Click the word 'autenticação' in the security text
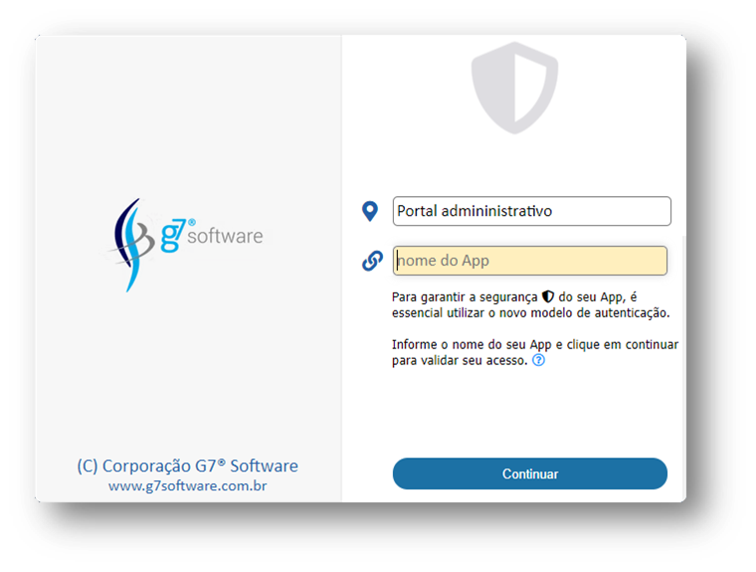This screenshot has width=756, height=572. point(632,313)
